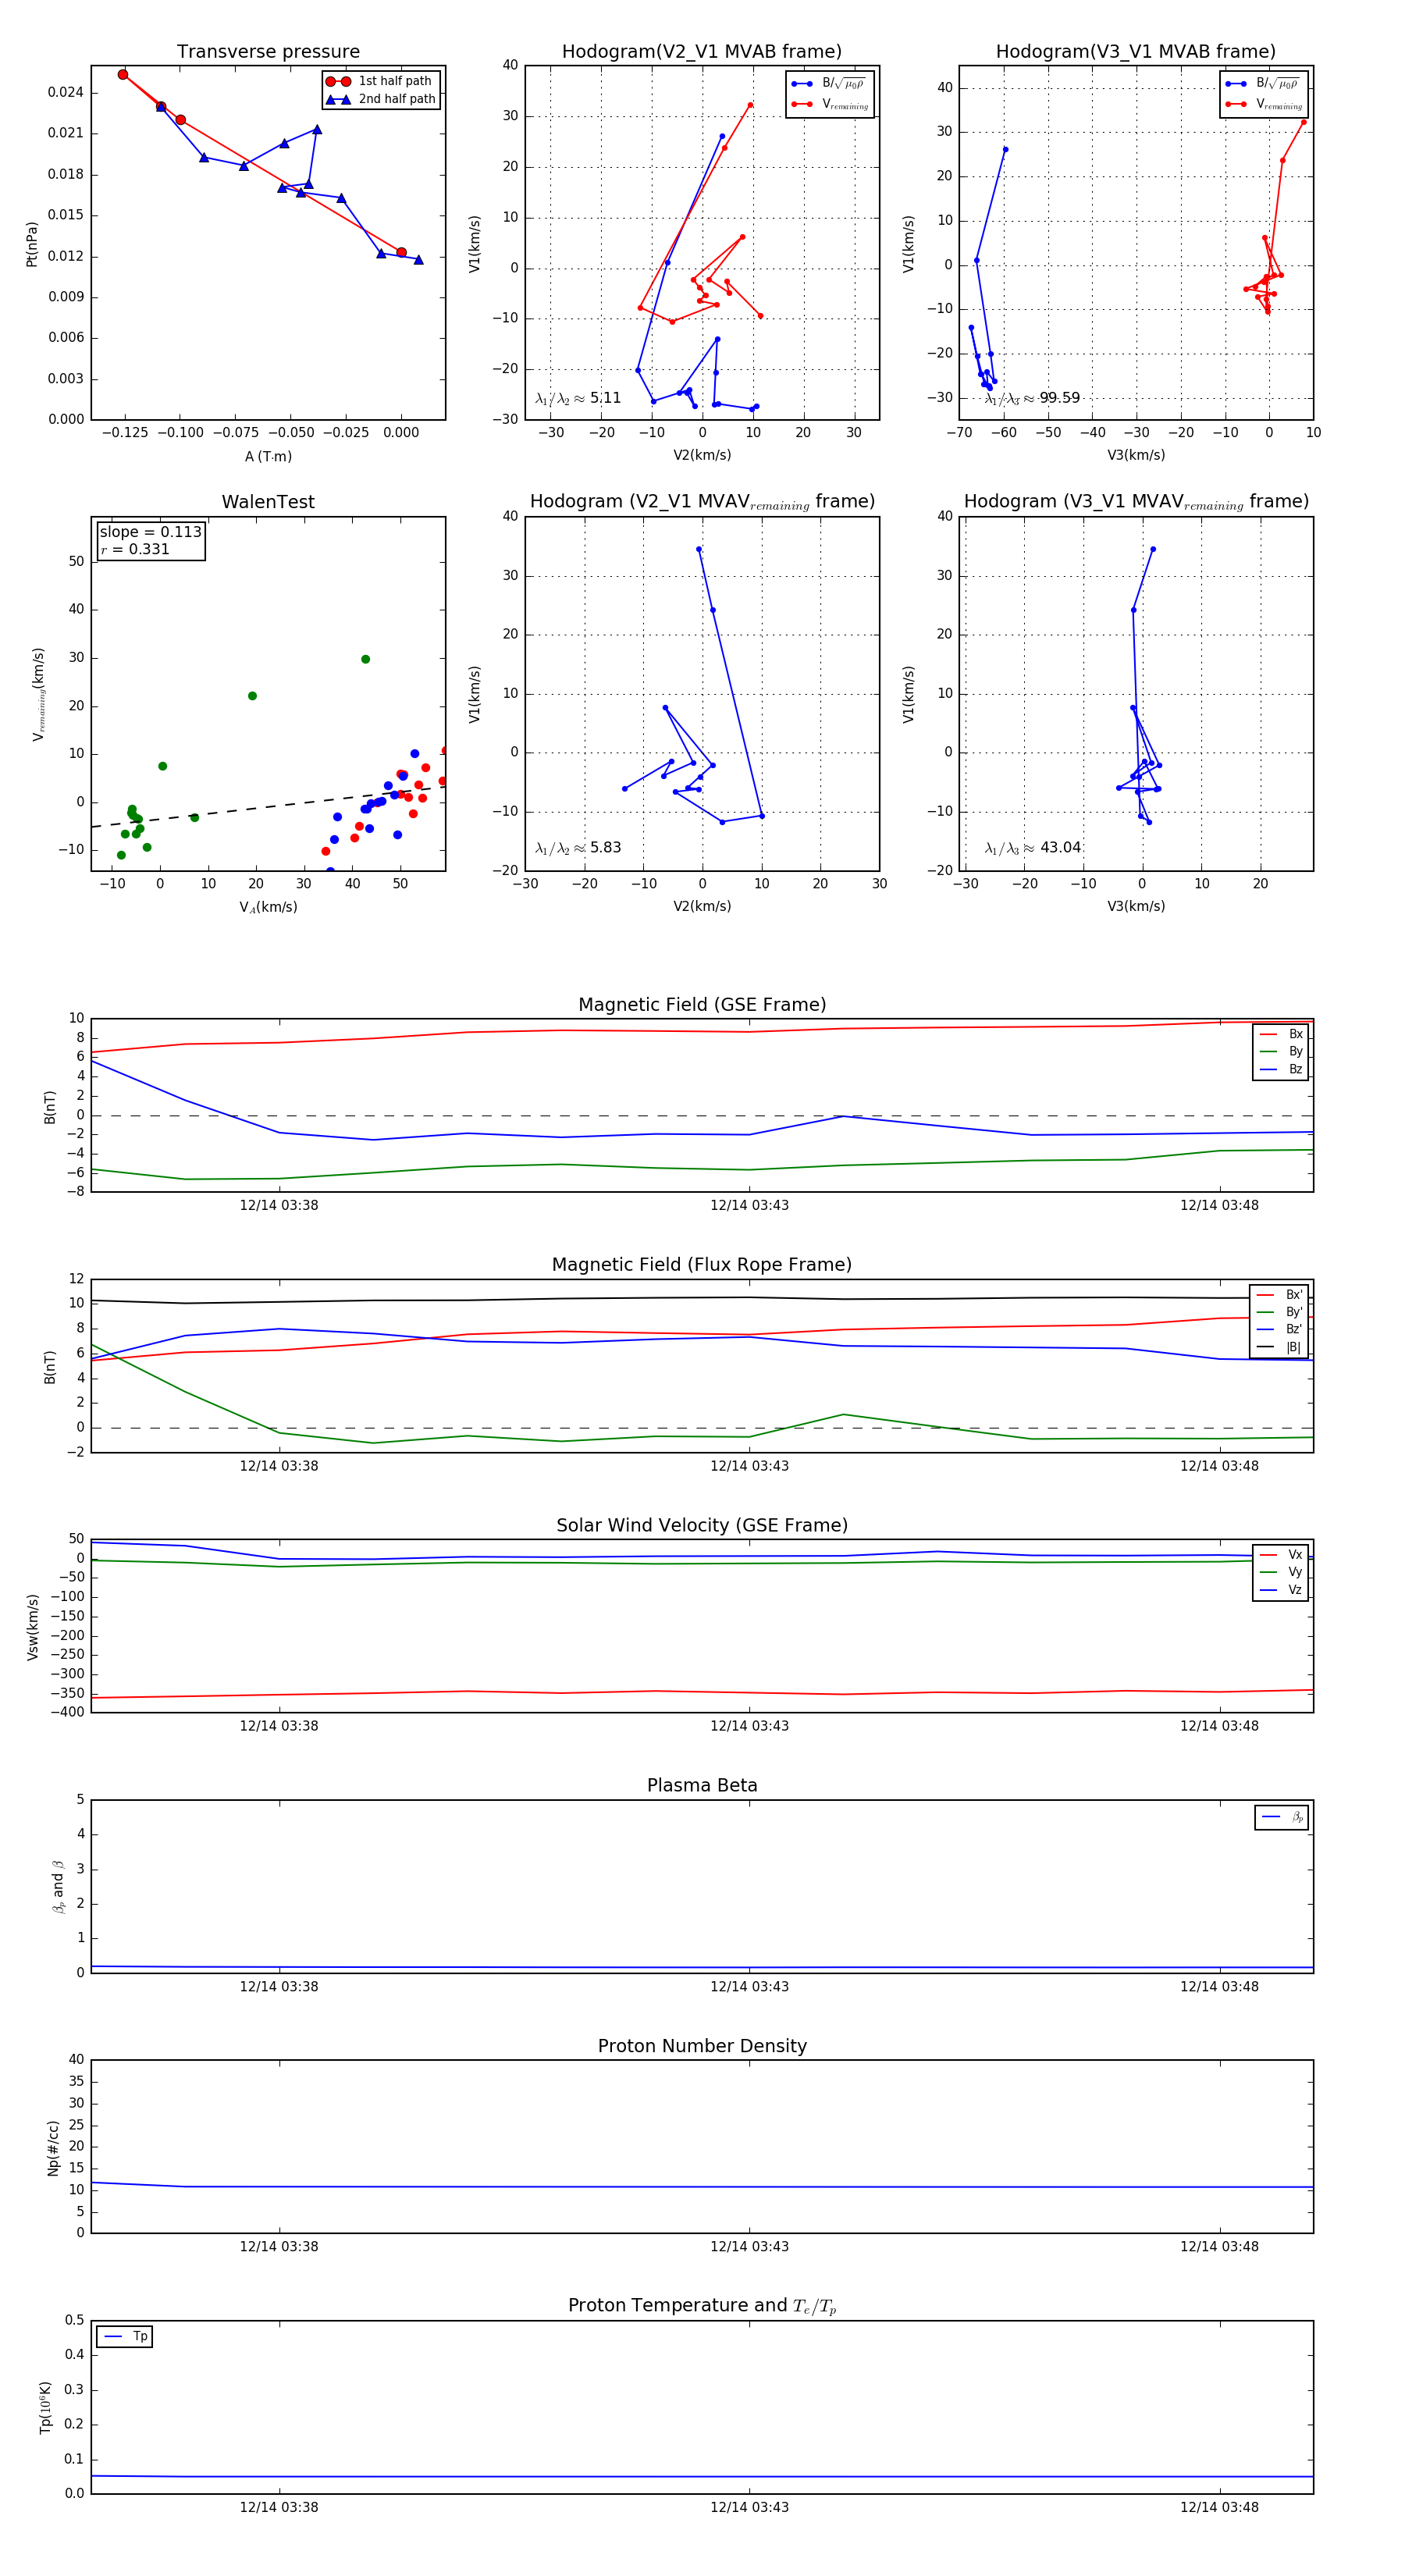The width and height of the screenshot is (1405, 2576).
Task: Click the 'slope = 0.113' annotation
Action: [x=150, y=532]
